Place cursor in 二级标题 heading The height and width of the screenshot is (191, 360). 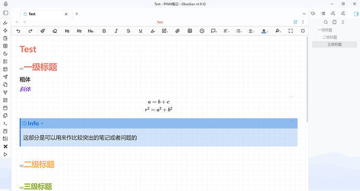coord(39,164)
